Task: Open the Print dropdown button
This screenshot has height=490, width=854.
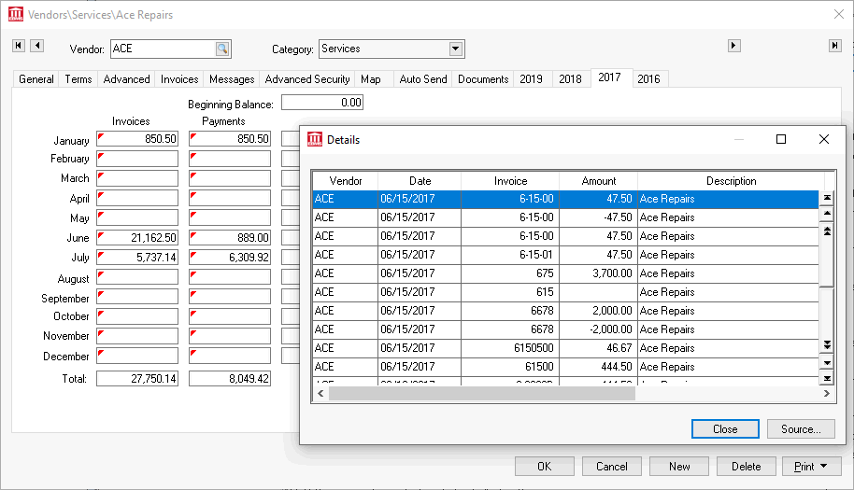Action: pos(812,467)
